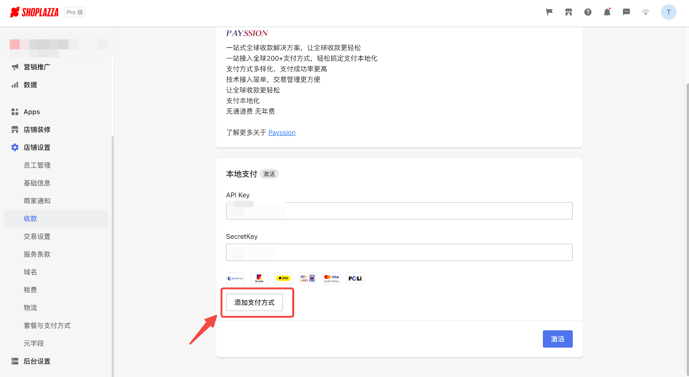689x377 pixels.
Task: Click the 激活 status badge
Action: click(x=269, y=174)
